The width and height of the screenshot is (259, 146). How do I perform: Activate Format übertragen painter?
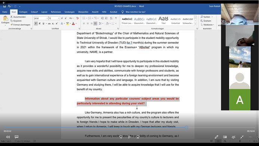(20, 25)
